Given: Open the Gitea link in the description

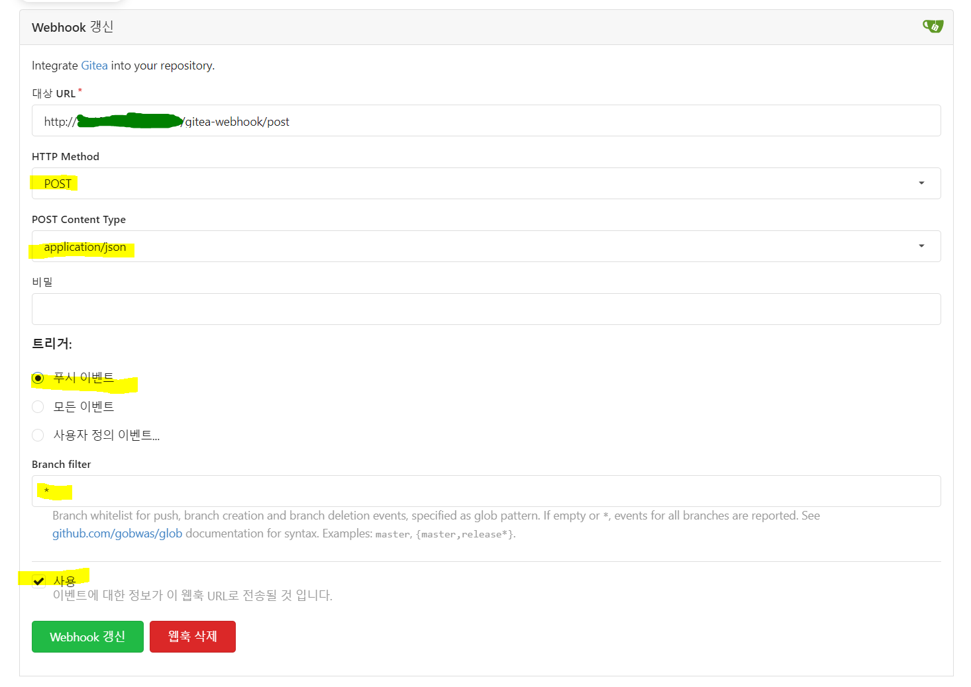Looking at the screenshot, I should [x=94, y=66].
